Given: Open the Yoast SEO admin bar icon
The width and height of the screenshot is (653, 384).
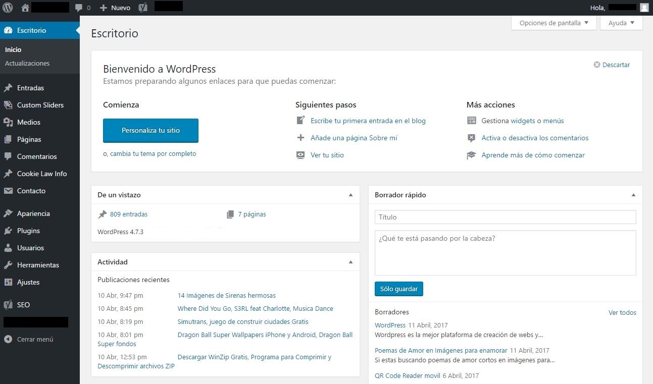Looking at the screenshot, I should point(143,8).
